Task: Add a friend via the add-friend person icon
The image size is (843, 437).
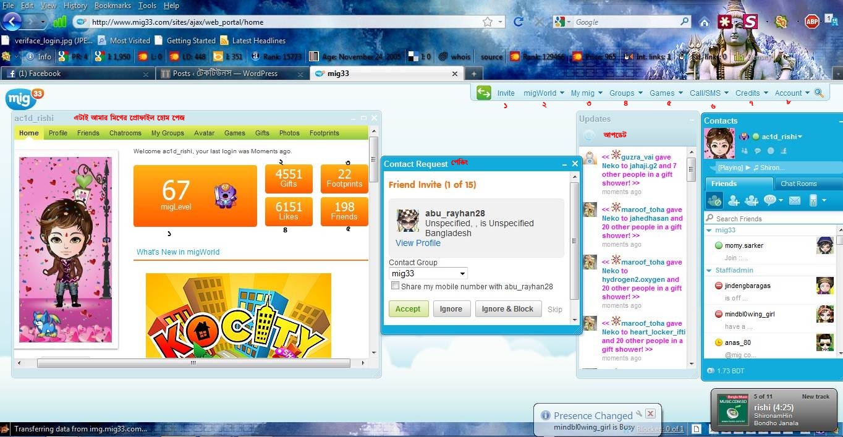Action: tap(734, 200)
